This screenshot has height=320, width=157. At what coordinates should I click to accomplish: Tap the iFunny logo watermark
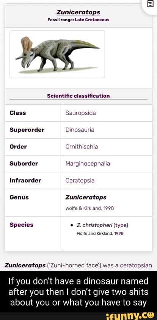tap(131, 316)
